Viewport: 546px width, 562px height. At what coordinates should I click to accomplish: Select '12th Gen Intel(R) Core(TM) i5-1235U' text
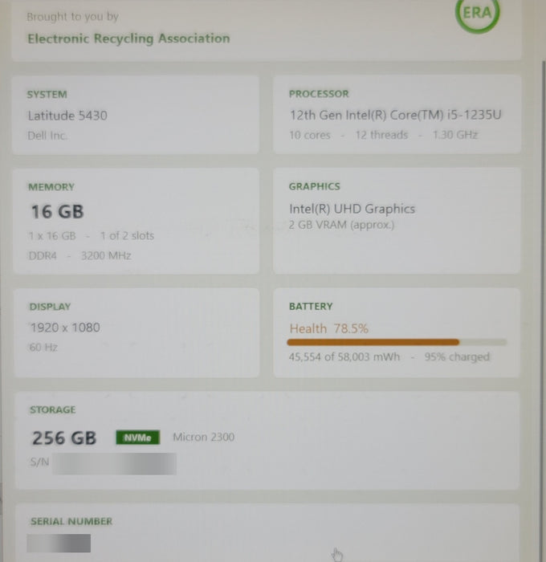[395, 115]
